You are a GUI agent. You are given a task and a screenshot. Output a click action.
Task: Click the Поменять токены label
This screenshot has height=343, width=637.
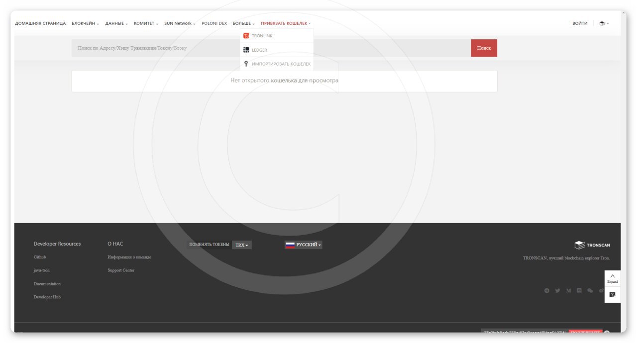[x=209, y=245]
